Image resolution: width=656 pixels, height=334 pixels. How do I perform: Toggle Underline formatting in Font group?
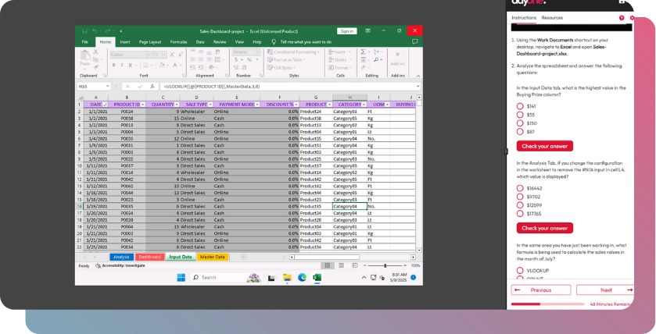tap(130, 65)
